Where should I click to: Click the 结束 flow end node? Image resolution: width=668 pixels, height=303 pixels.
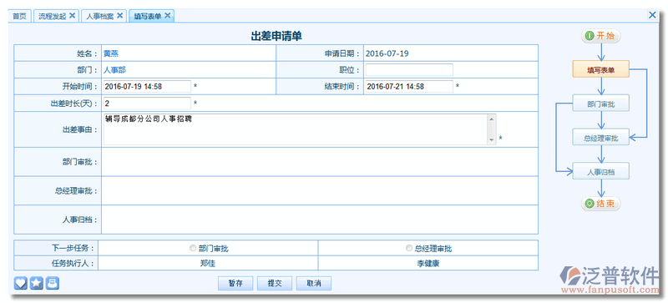click(x=600, y=204)
